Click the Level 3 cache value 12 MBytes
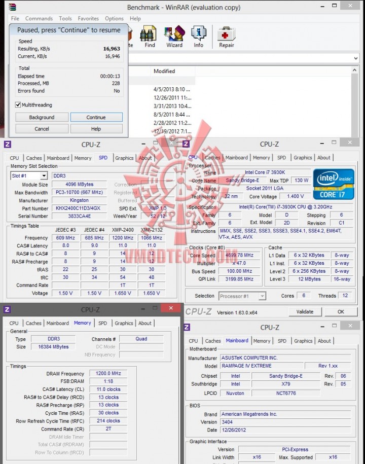 (309, 279)
